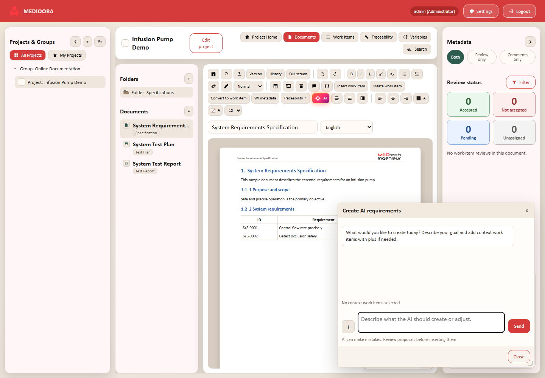Viewport: 545px width, 378px height.
Task: Apply superscript formatting
Action: [x=381, y=74]
